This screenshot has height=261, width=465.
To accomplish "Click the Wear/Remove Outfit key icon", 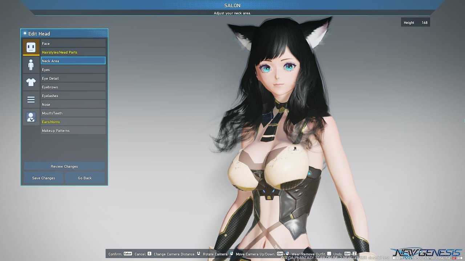I will coord(329,254).
